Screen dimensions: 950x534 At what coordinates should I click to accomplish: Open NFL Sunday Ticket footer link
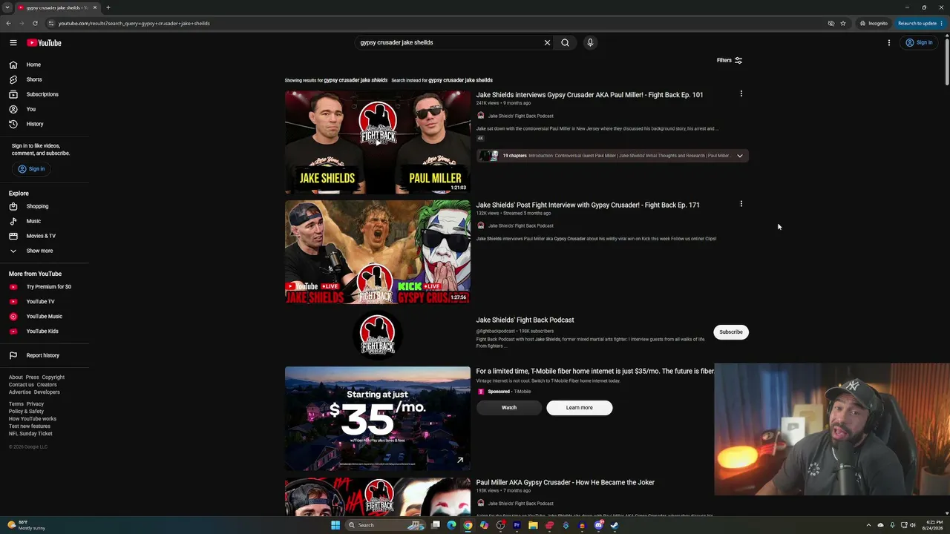pyautogui.click(x=30, y=434)
